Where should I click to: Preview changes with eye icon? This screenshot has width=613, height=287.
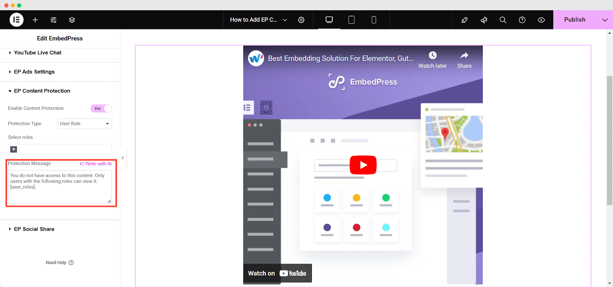(541, 20)
